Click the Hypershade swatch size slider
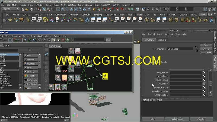 [x=30, y=50]
